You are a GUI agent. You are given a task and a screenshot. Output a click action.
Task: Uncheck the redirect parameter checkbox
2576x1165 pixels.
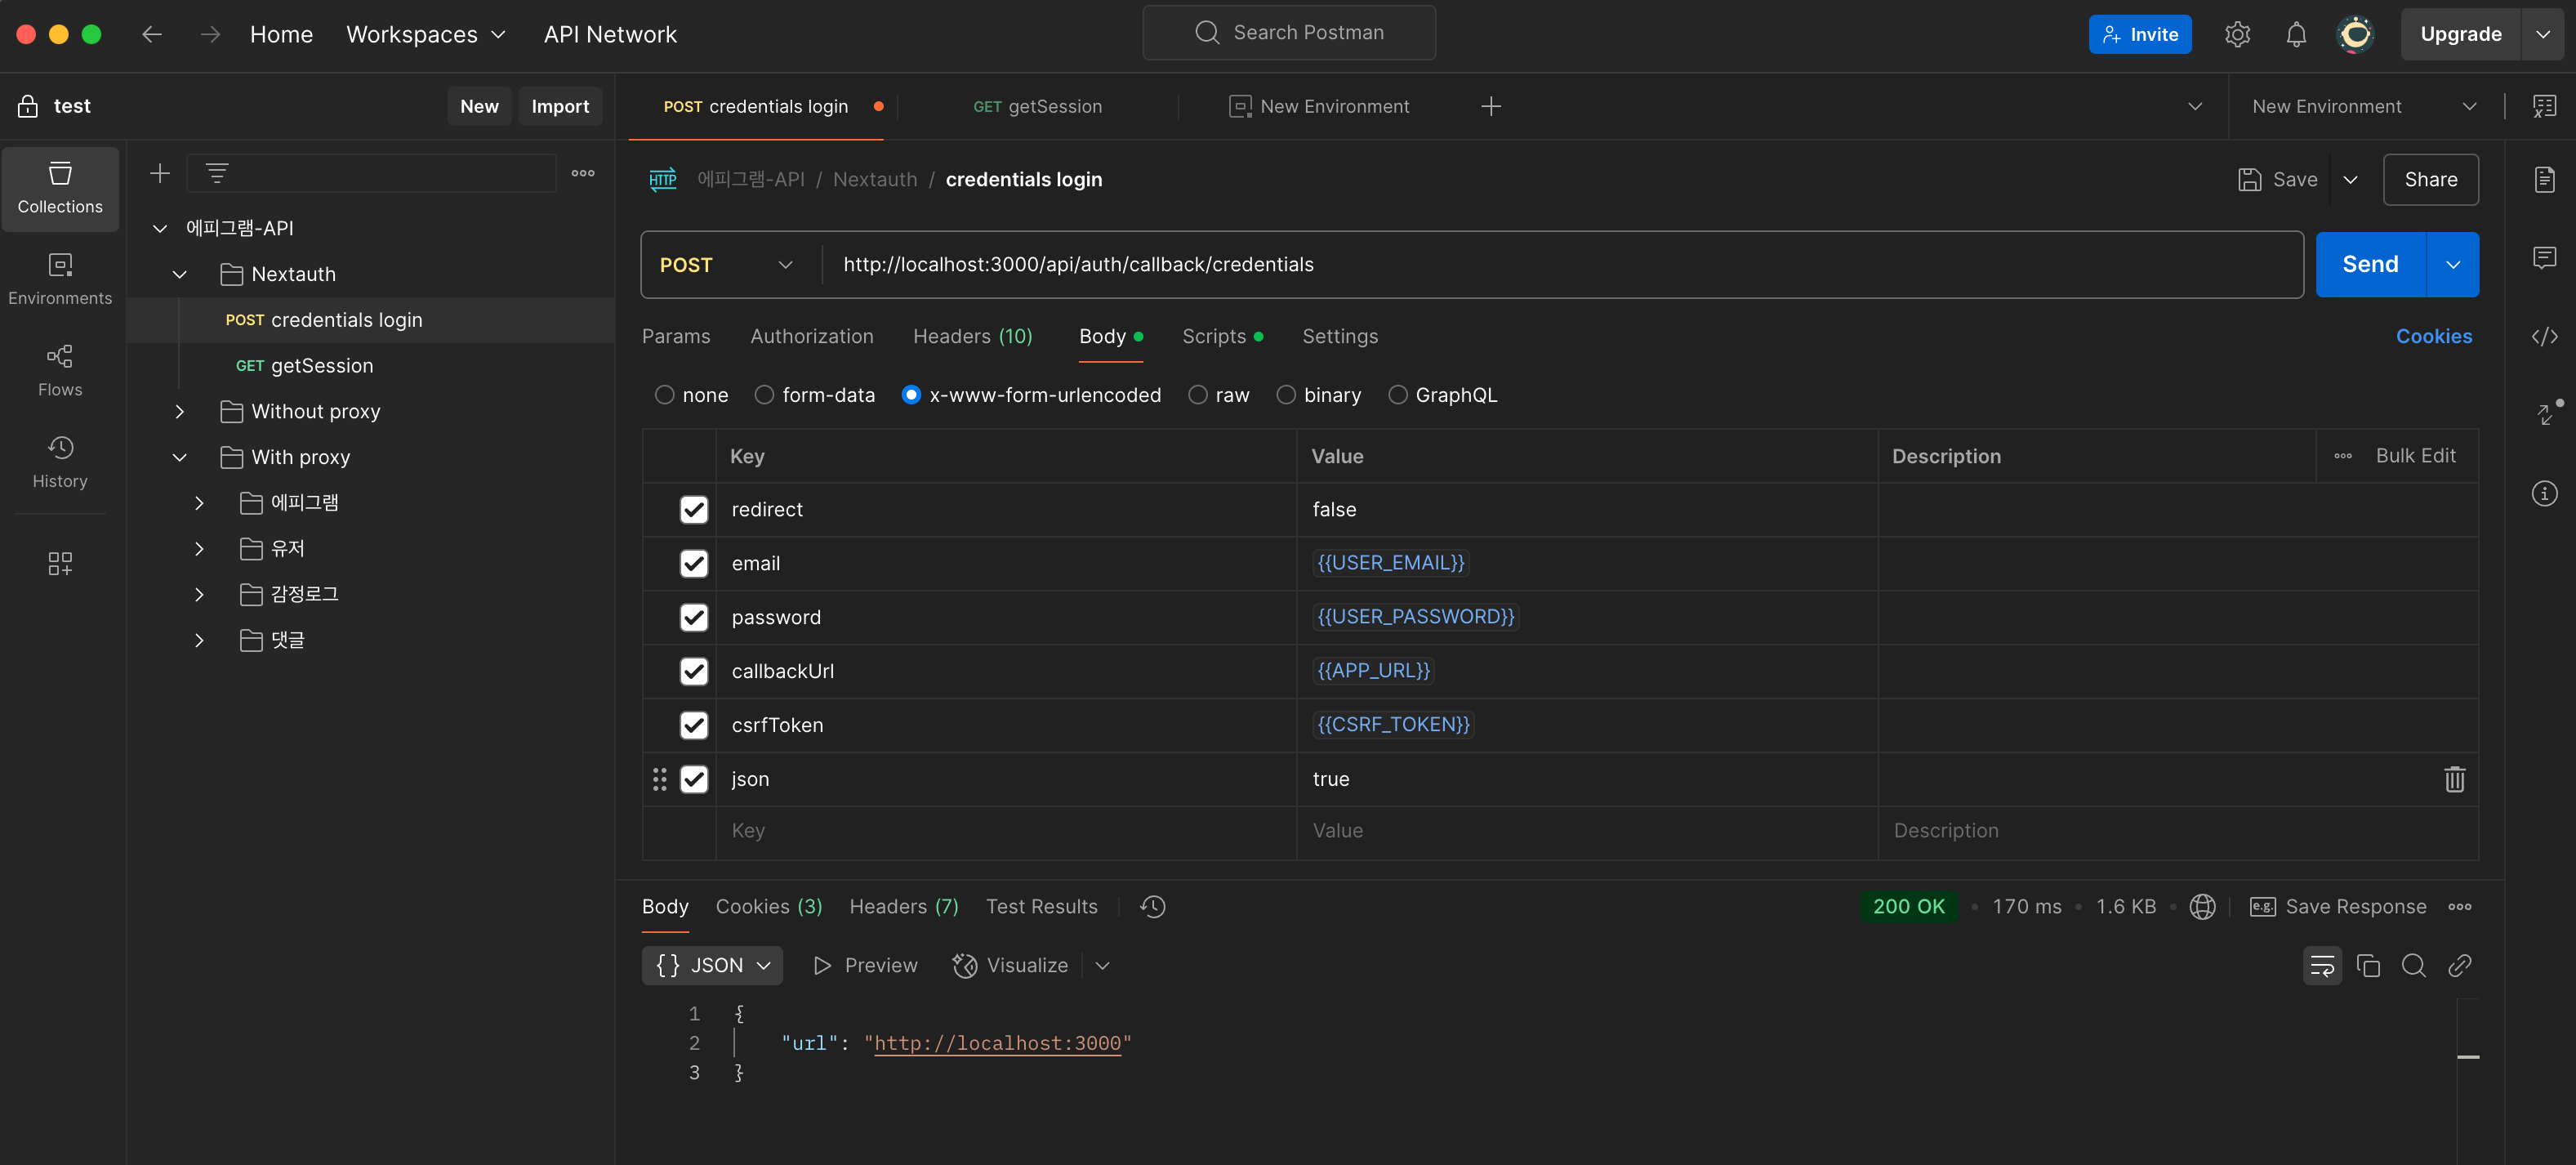click(x=693, y=509)
